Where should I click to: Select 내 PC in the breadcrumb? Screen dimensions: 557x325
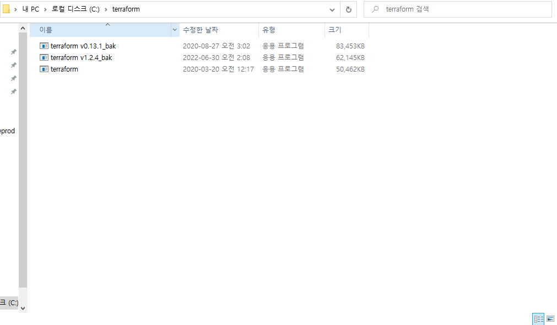point(30,9)
